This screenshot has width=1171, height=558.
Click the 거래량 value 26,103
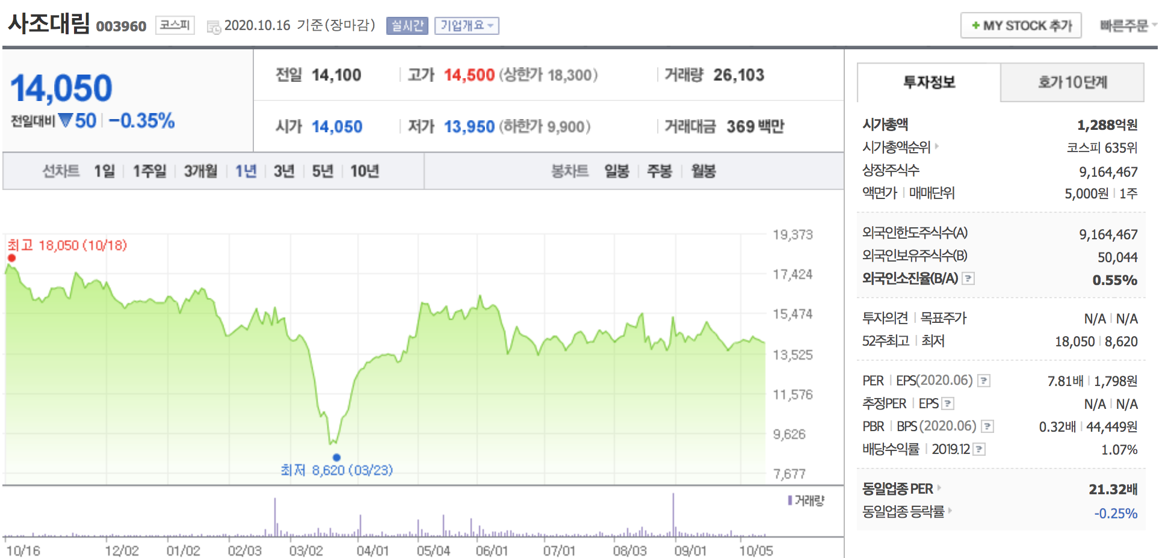tap(739, 75)
